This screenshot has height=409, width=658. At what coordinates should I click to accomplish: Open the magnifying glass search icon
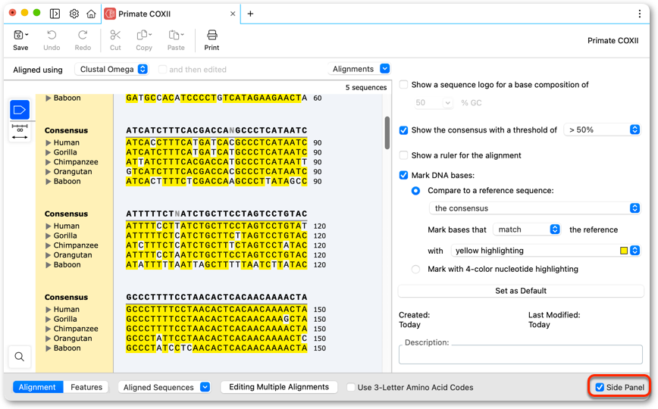coord(19,357)
